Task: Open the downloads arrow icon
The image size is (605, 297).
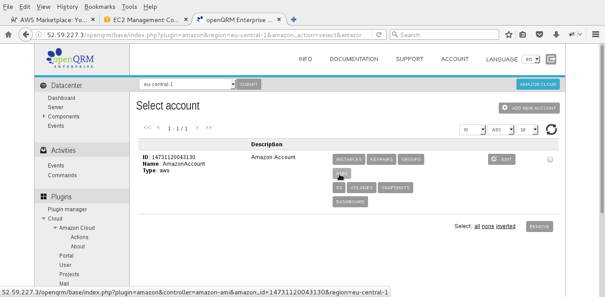Action: pyautogui.click(x=556, y=34)
